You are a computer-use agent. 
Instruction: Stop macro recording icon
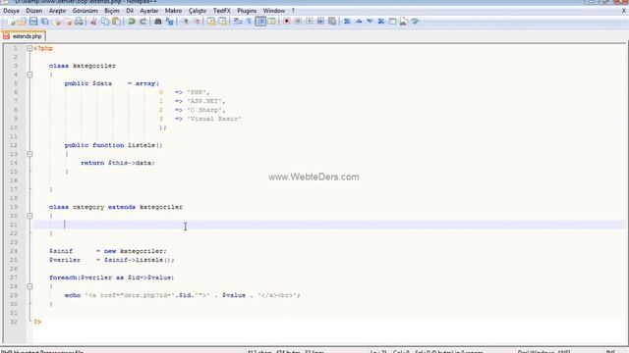tap(298, 22)
